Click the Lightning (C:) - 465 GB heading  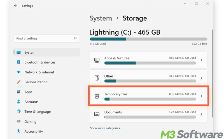click(125, 32)
